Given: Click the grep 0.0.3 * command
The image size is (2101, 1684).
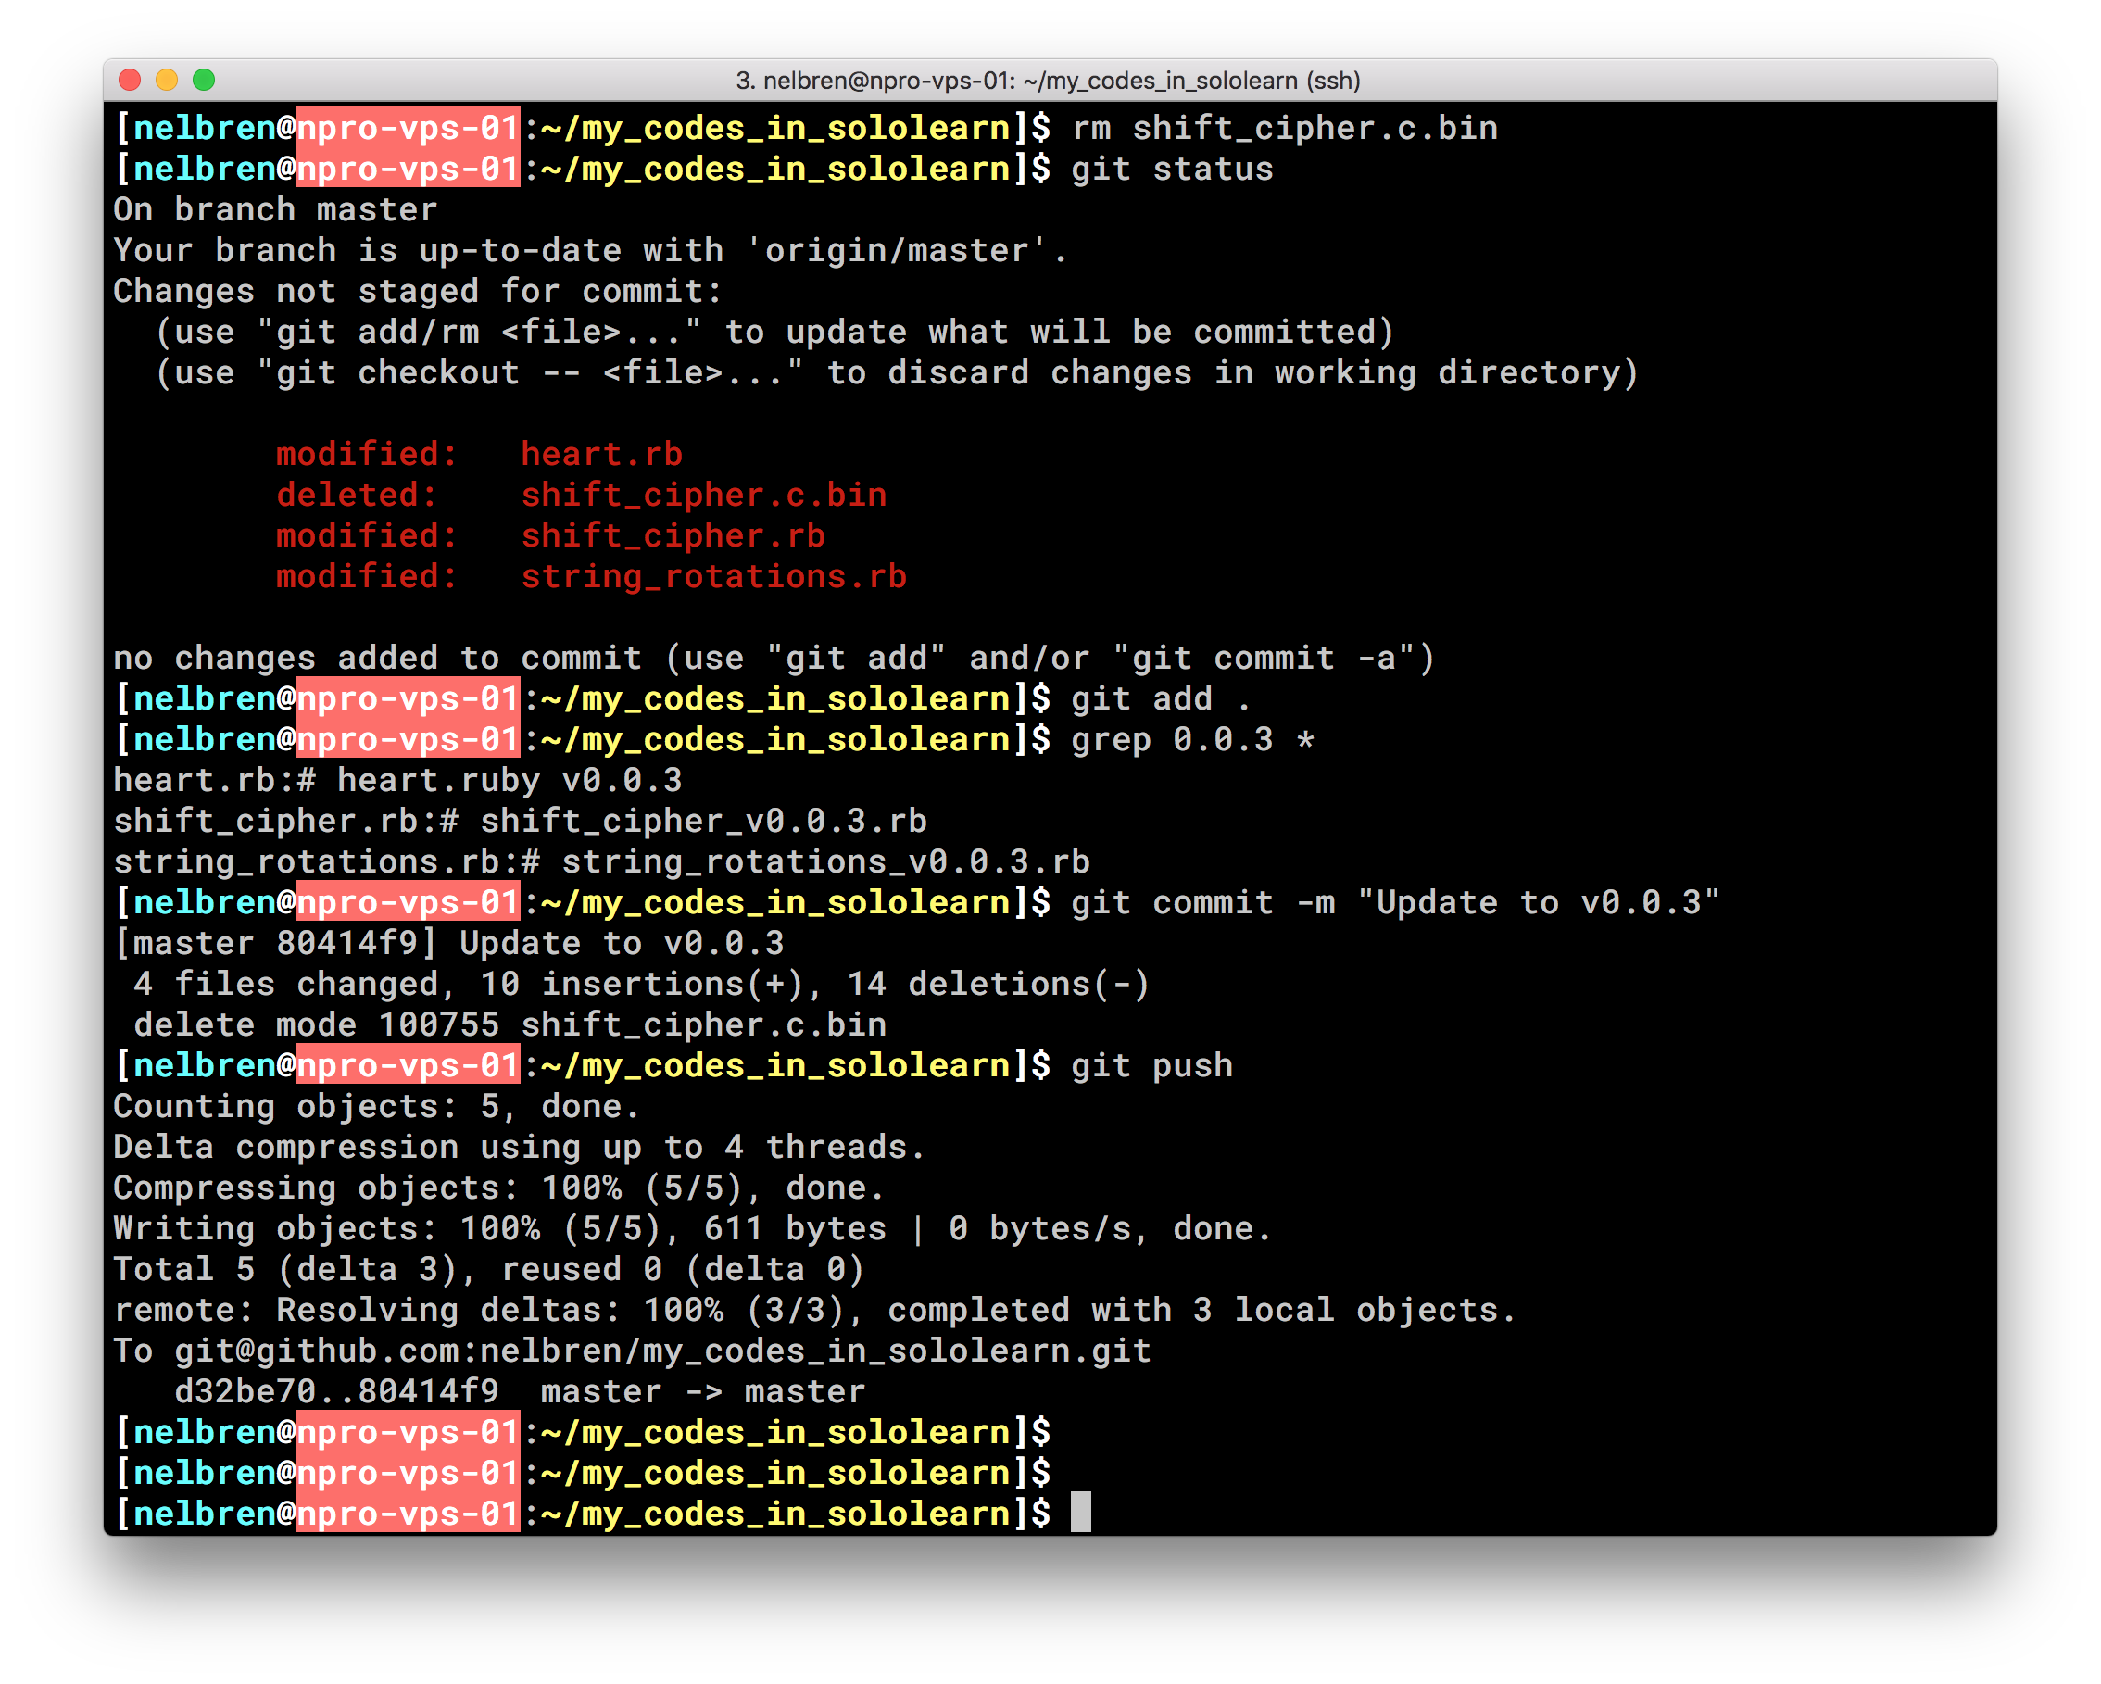Looking at the screenshot, I should (x=1193, y=740).
